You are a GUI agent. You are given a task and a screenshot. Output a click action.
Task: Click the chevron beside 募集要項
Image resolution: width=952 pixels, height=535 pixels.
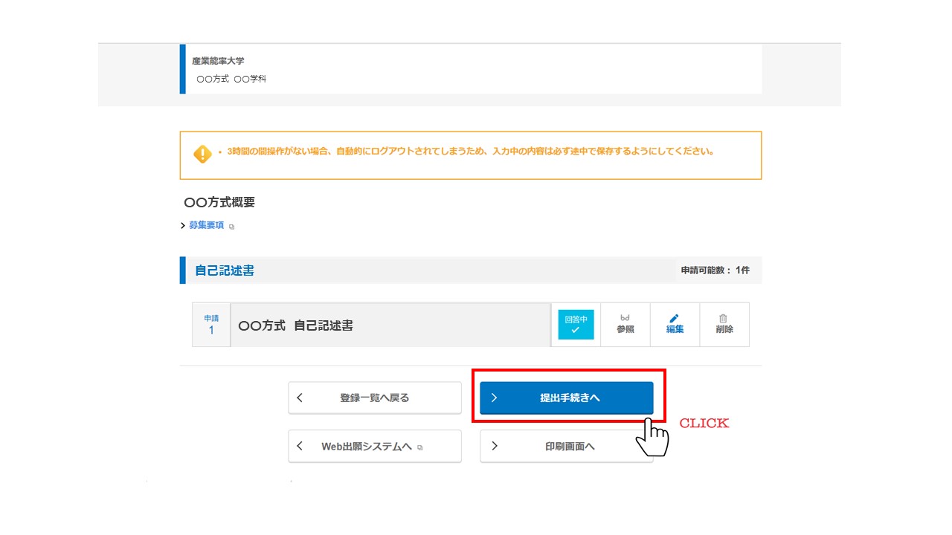pyautogui.click(x=183, y=225)
